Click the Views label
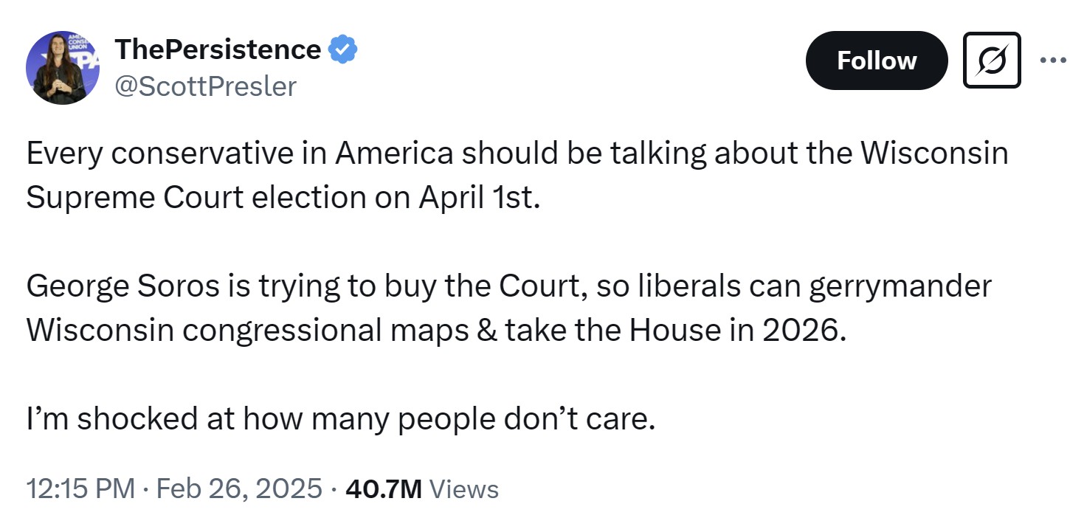 click(463, 488)
